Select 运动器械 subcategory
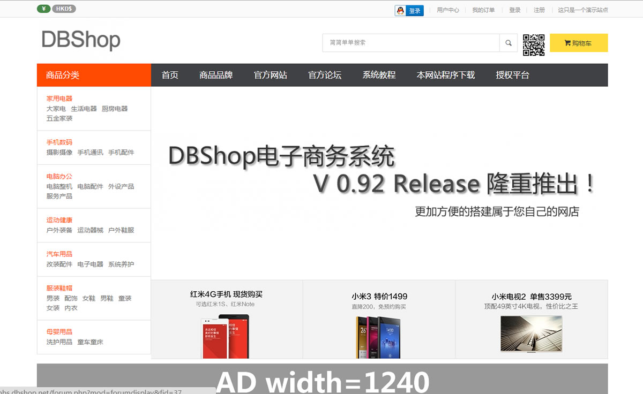Viewport: 643px width, 394px height. pyautogui.click(x=90, y=230)
